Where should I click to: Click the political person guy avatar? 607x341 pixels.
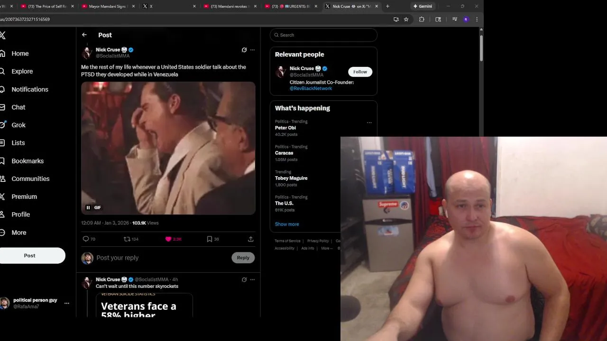click(5, 303)
